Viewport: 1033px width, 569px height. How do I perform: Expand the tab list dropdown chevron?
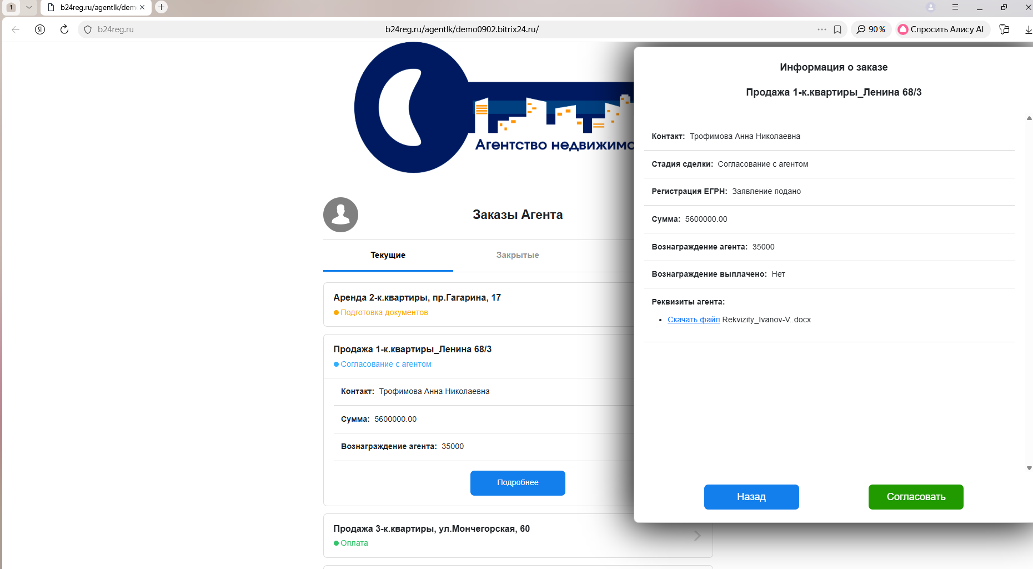click(x=29, y=7)
